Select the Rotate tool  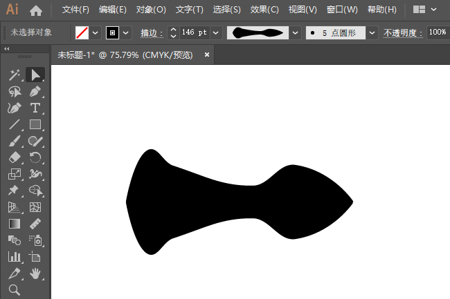pyautogui.click(x=35, y=157)
